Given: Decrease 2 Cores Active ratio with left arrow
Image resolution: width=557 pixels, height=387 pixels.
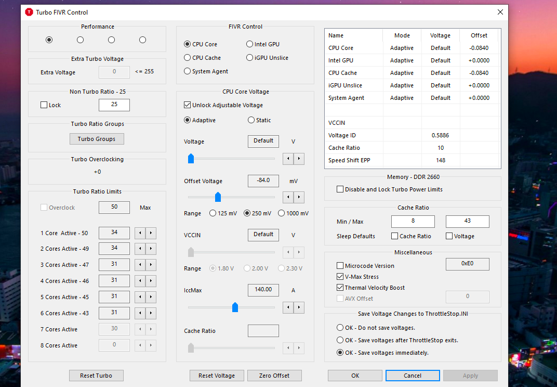Looking at the screenshot, I should [140, 249].
